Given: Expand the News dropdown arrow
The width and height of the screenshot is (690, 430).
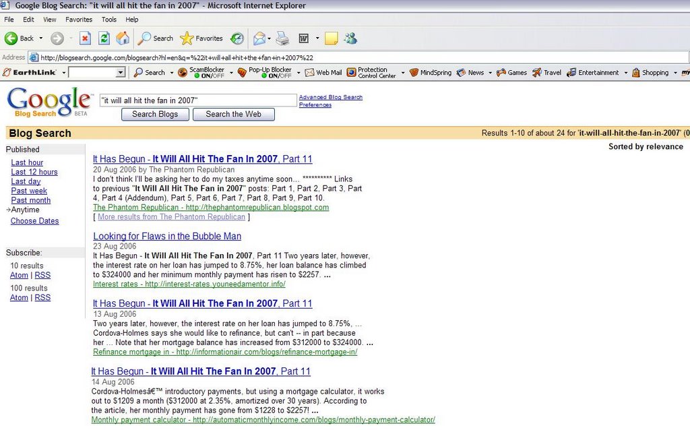Looking at the screenshot, I should 491,73.
